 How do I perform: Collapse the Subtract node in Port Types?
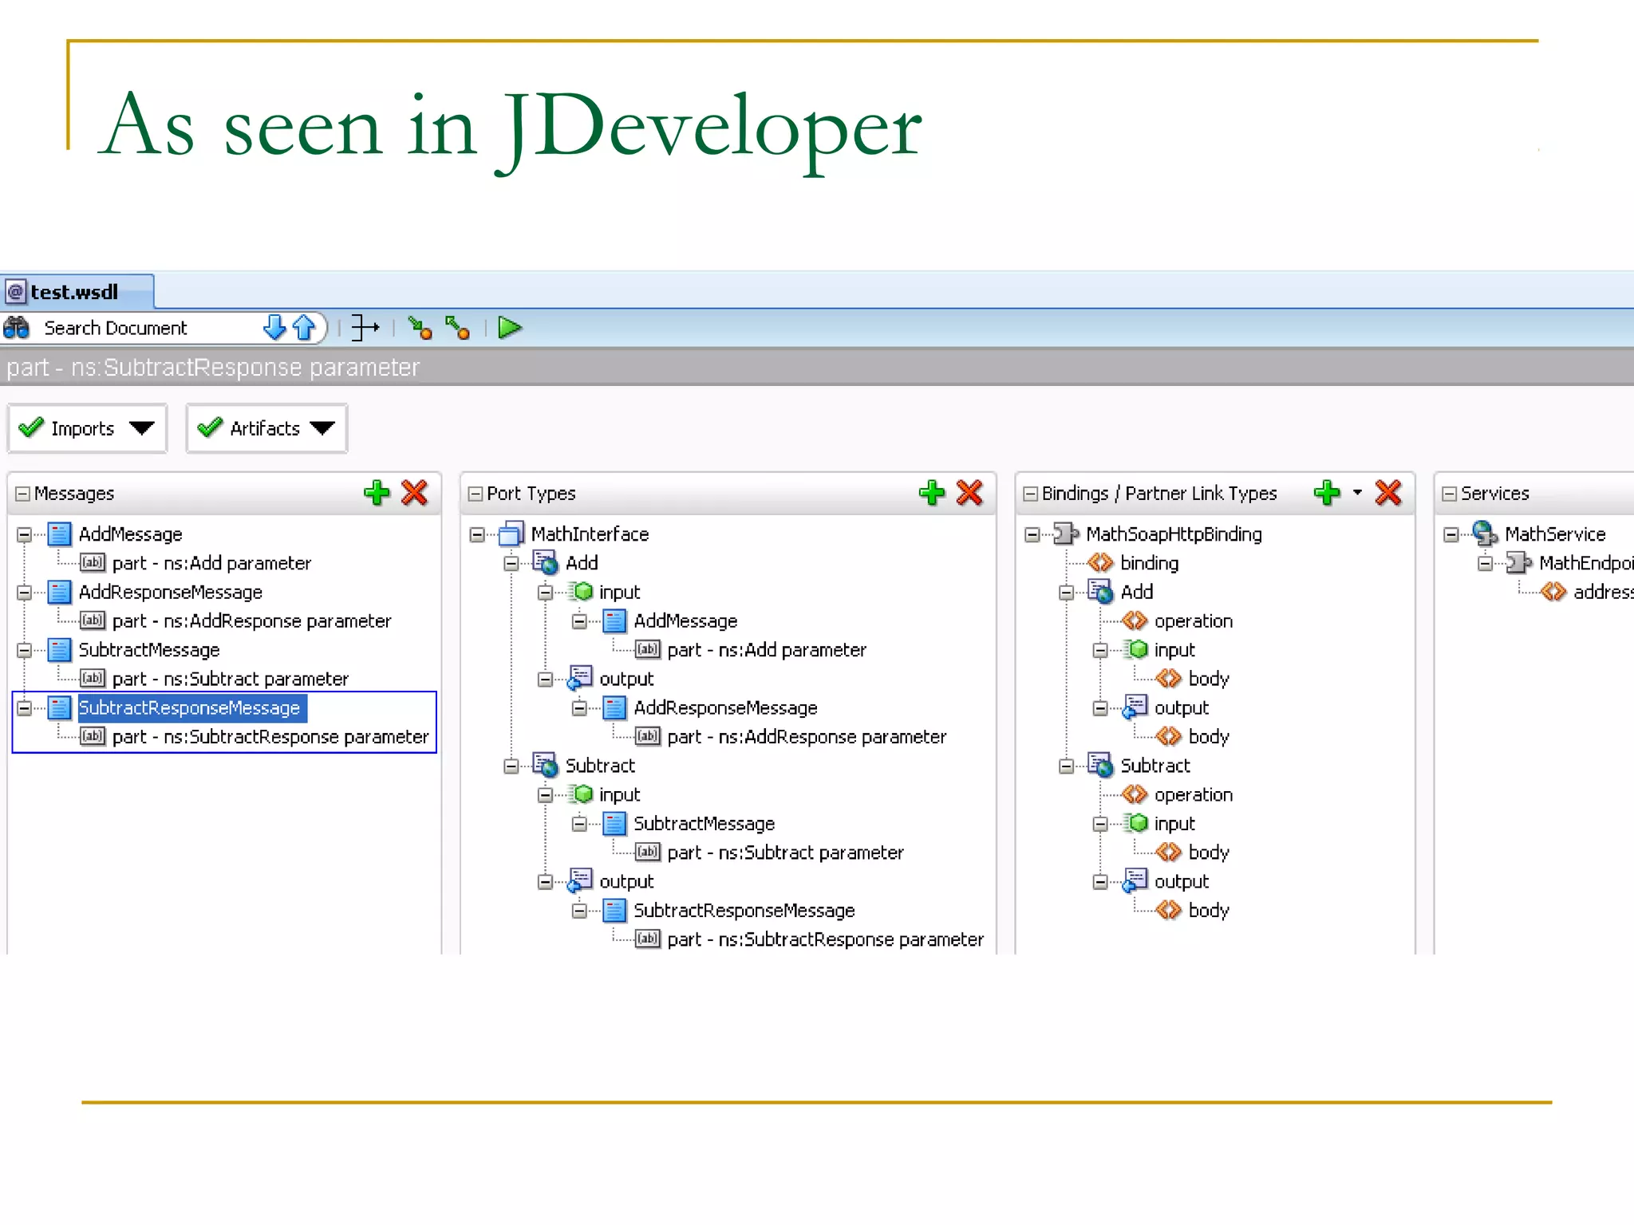click(511, 766)
